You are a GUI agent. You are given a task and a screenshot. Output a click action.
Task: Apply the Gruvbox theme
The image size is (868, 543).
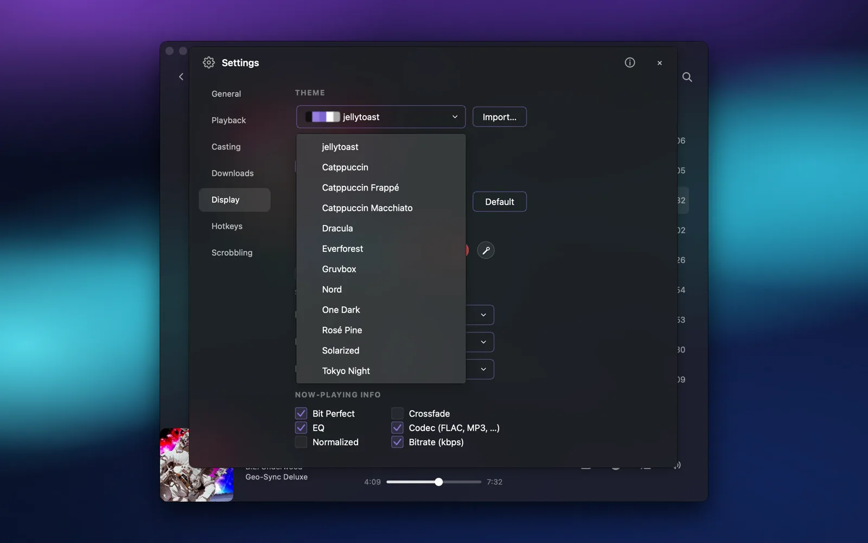pyautogui.click(x=381, y=269)
